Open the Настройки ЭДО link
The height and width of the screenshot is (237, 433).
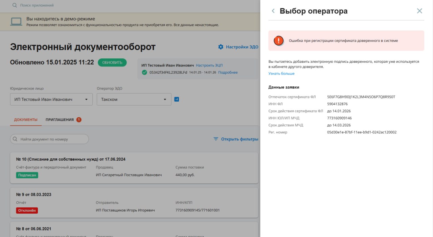[242, 47]
